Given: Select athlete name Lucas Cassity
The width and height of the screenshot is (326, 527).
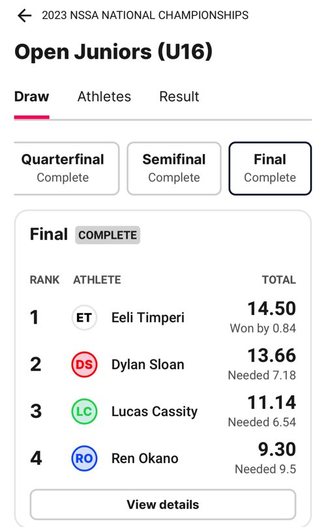Looking at the screenshot, I should 155,412.
